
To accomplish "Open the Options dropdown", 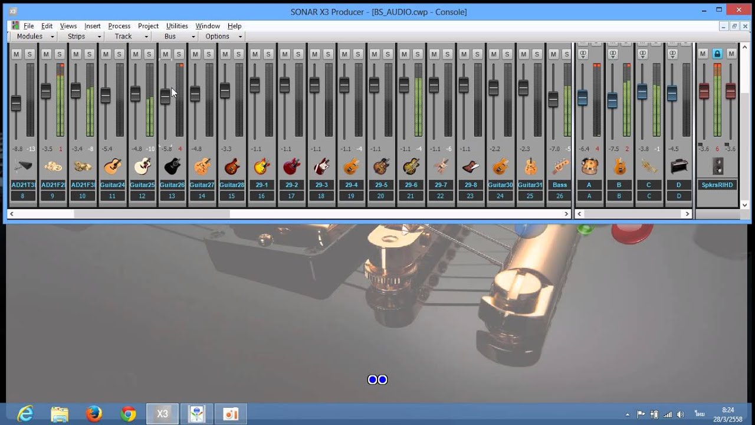I will (x=222, y=37).
